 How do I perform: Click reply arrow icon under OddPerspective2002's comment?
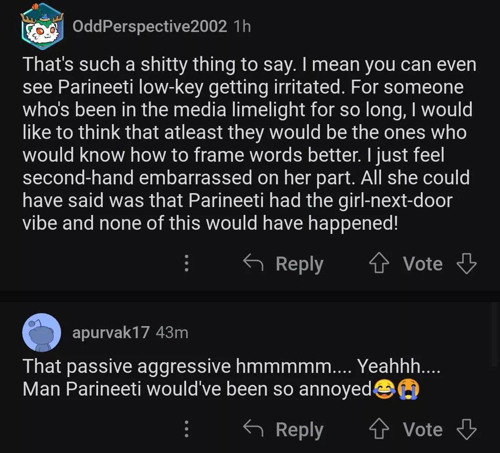coord(254,264)
